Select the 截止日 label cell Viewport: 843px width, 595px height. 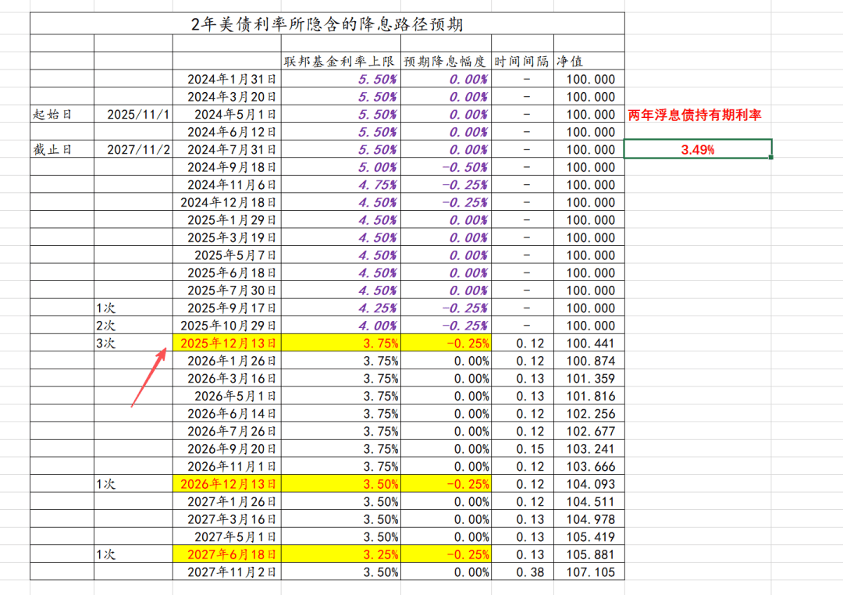click(62, 149)
